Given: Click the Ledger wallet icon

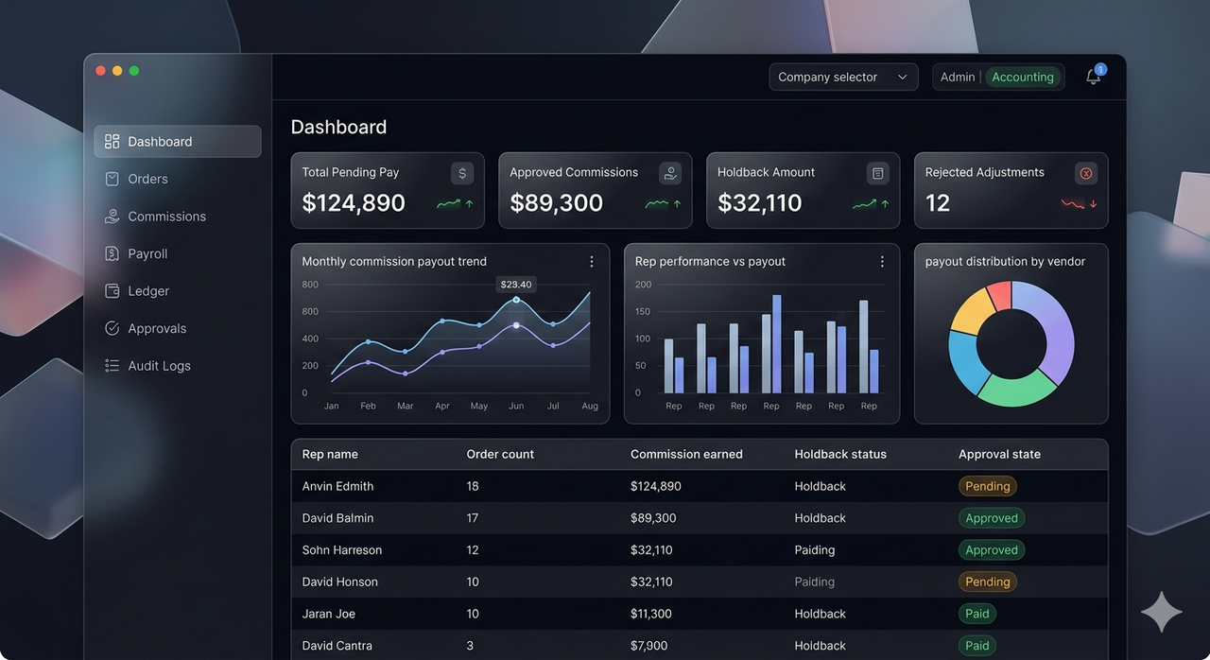Looking at the screenshot, I should pos(112,291).
